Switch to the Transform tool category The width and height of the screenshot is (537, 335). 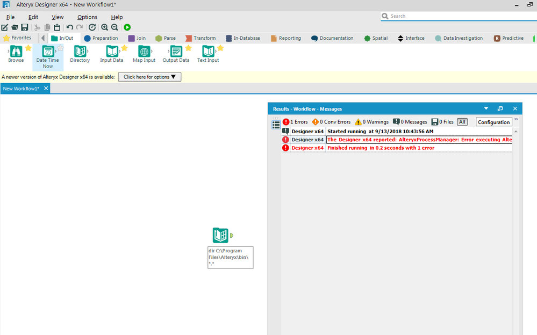pos(201,38)
